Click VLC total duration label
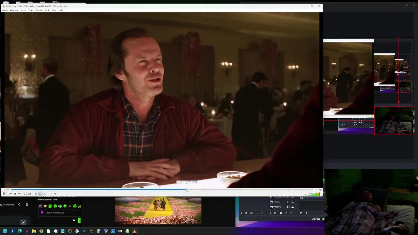Image resolution: width=418 pixels, height=235 pixels. pyautogui.click(x=318, y=190)
